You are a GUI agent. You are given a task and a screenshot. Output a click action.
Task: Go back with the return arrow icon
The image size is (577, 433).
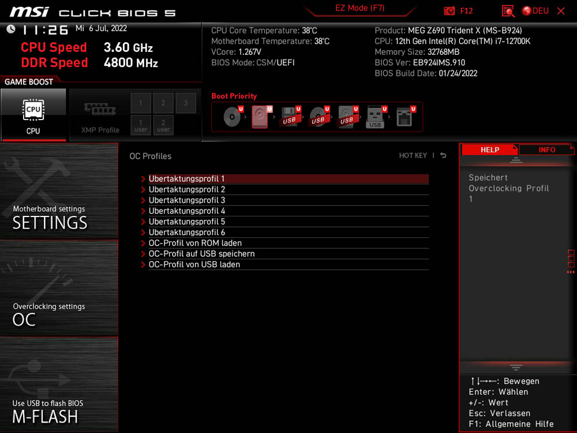443,155
